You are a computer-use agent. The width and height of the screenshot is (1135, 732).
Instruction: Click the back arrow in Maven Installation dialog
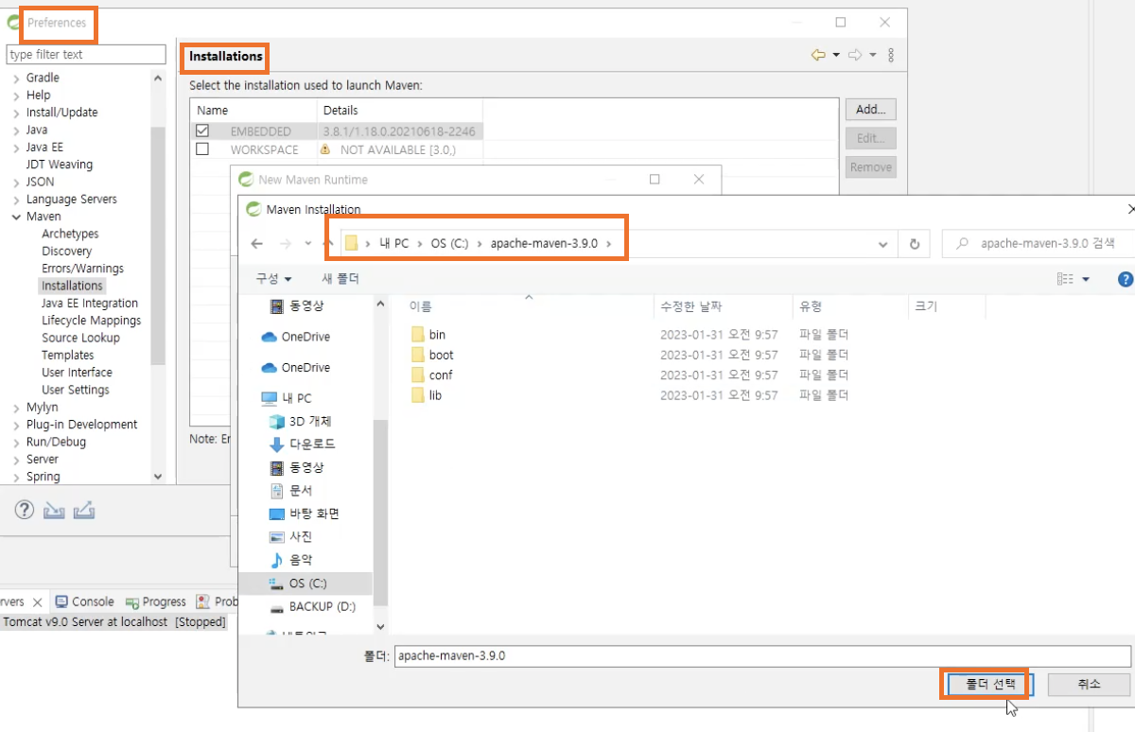click(257, 244)
